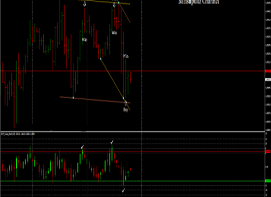
Task: Select the red price tag on the main price axis
Action: click(268, 71)
